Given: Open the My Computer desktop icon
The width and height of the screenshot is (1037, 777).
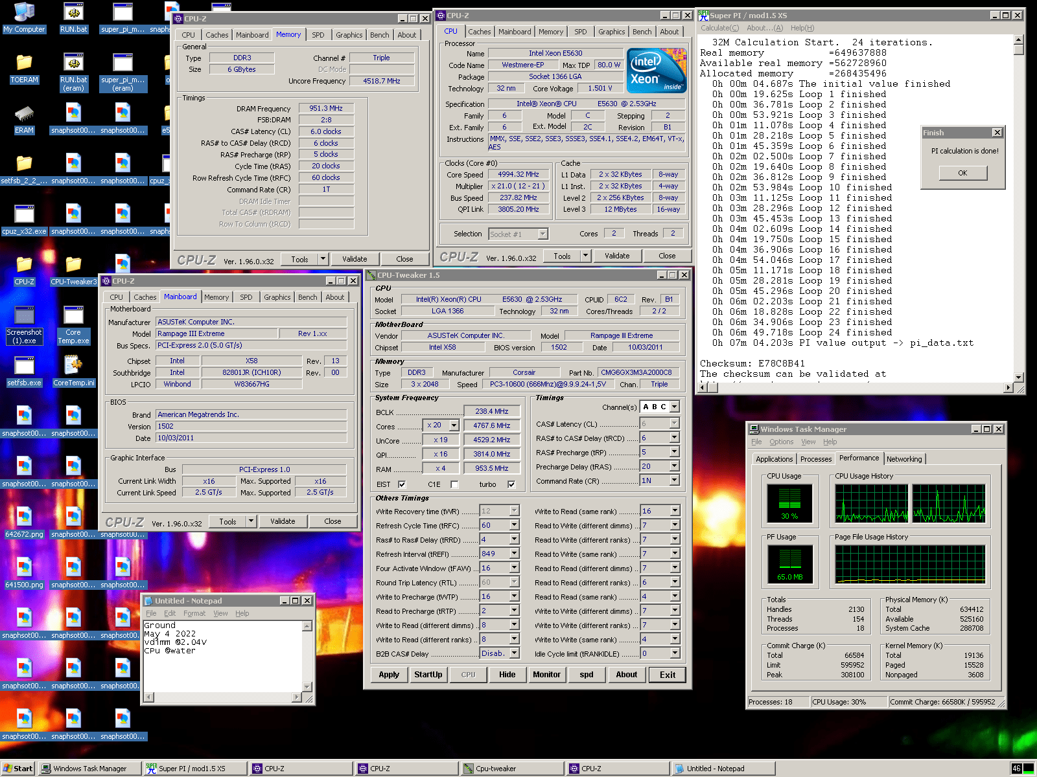Looking at the screenshot, I should pos(24,13).
